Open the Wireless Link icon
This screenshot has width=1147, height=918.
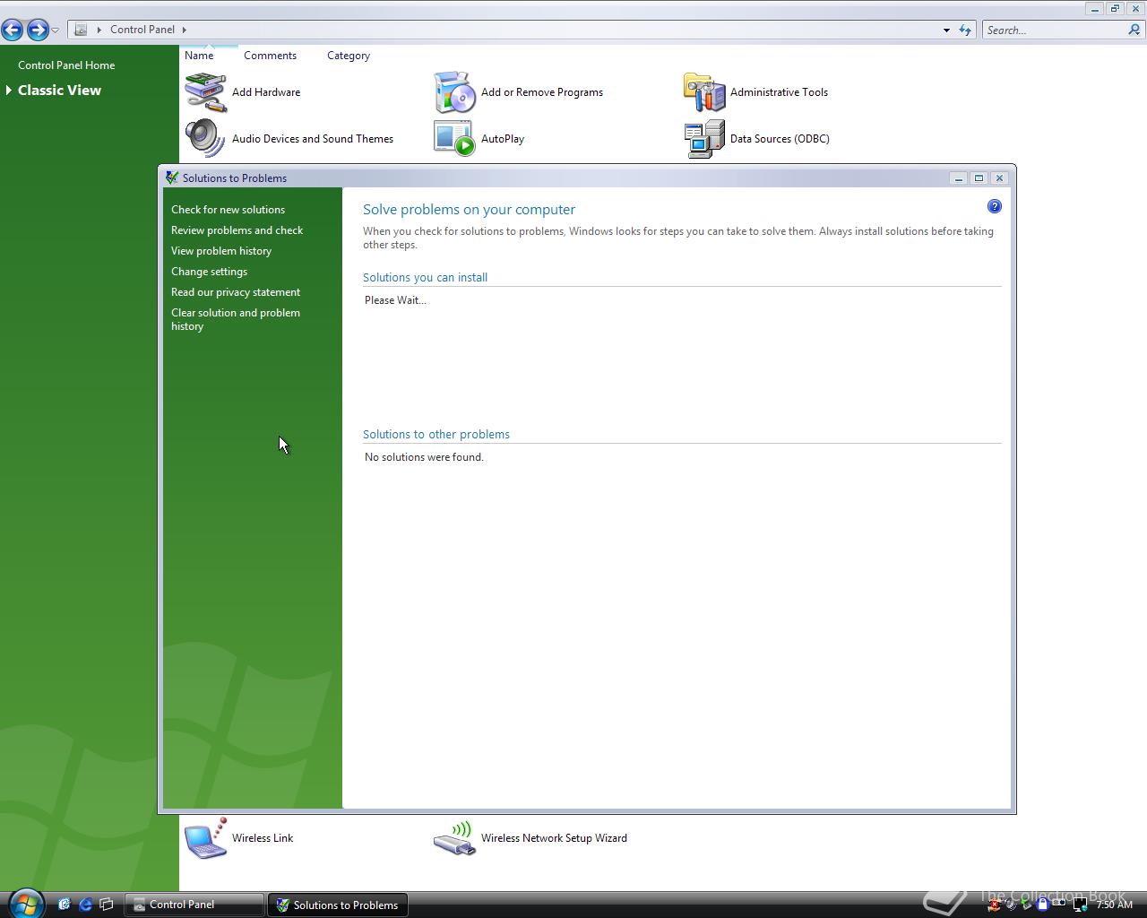[x=205, y=838]
